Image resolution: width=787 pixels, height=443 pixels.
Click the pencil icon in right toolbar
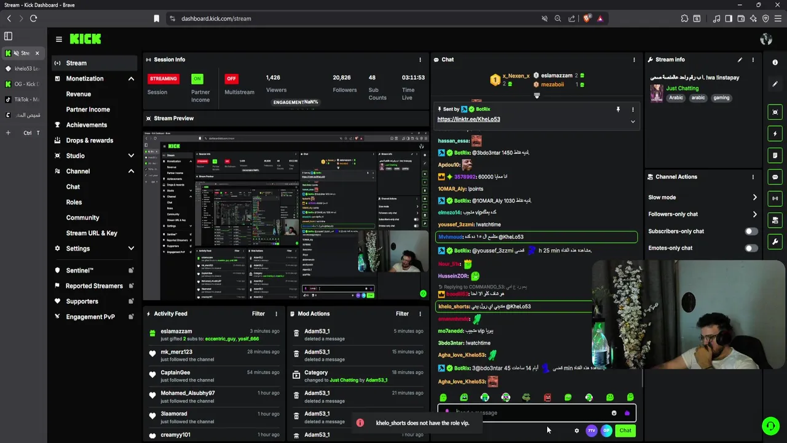[x=775, y=84]
